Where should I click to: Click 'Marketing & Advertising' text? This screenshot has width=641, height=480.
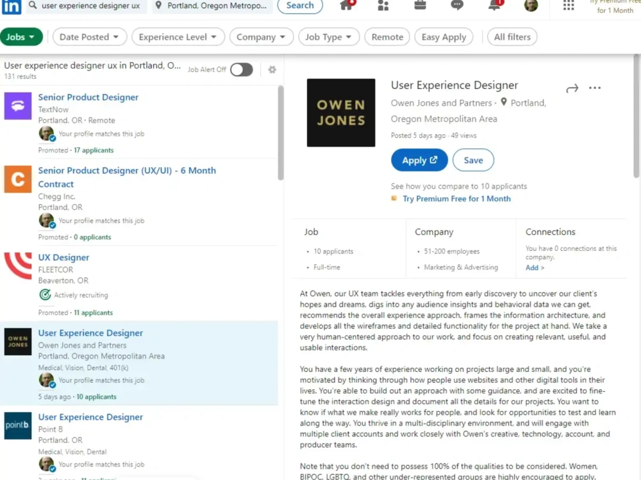[461, 268]
